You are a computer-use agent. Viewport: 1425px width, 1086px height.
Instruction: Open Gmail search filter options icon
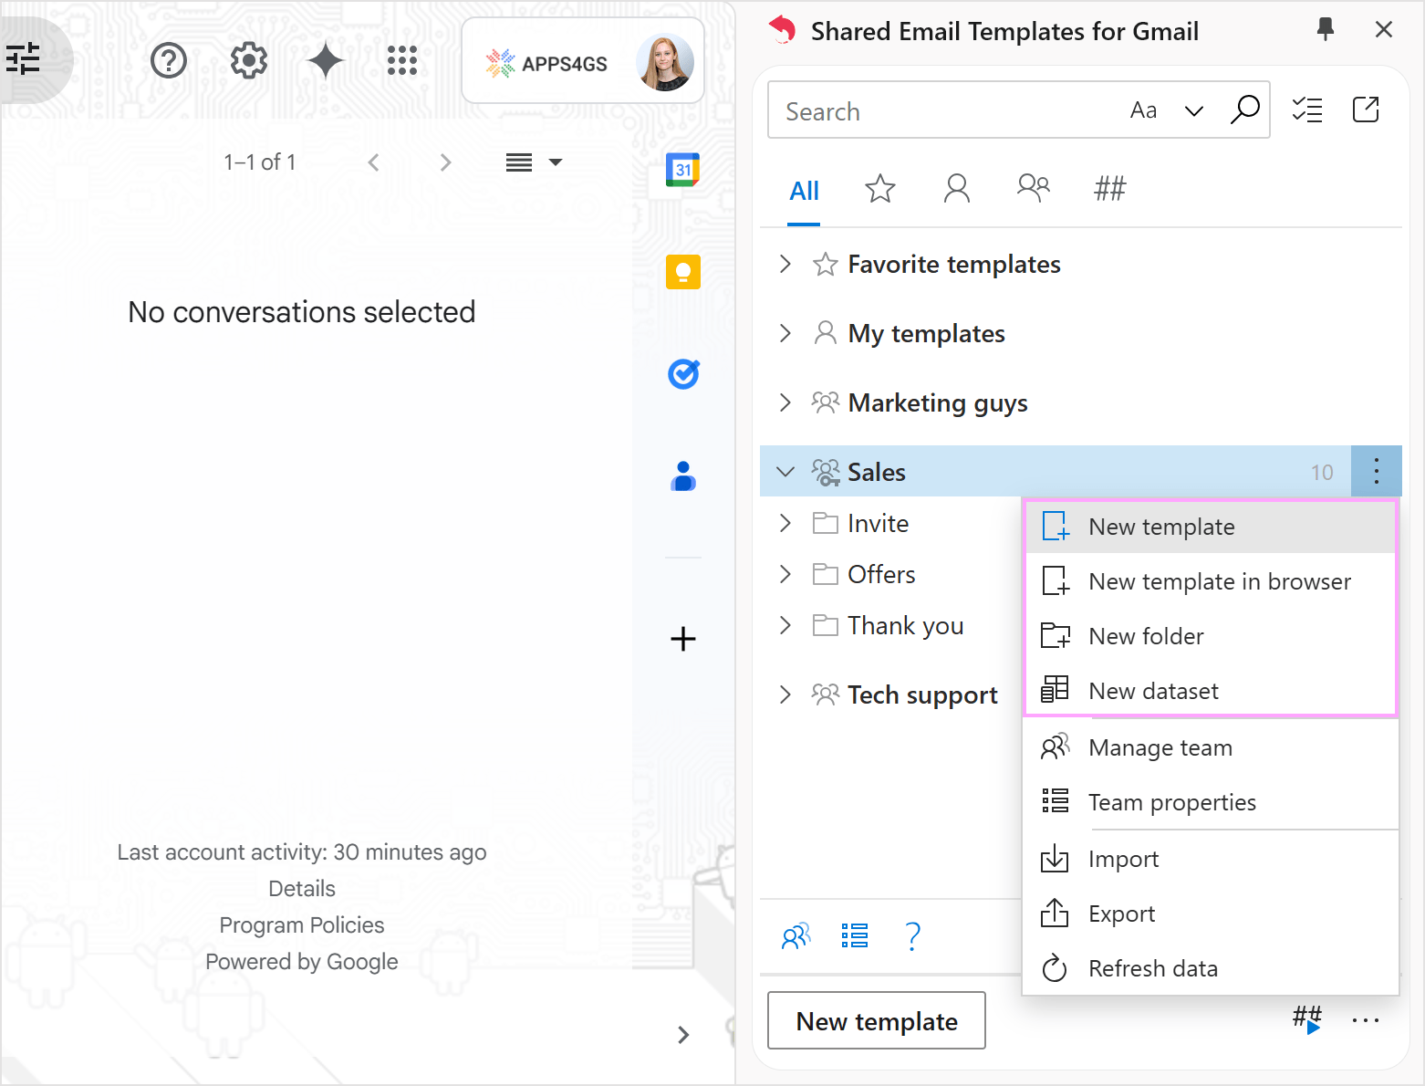click(23, 59)
